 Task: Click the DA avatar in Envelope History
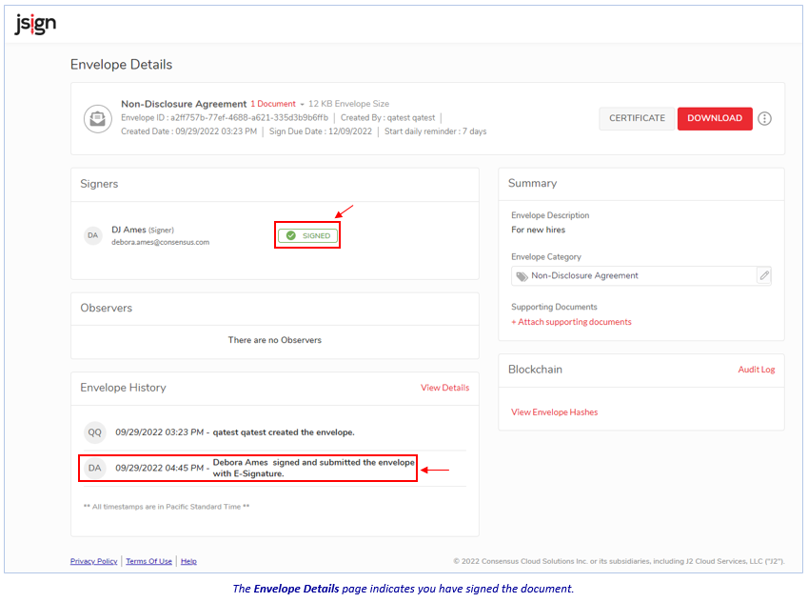click(x=95, y=468)
